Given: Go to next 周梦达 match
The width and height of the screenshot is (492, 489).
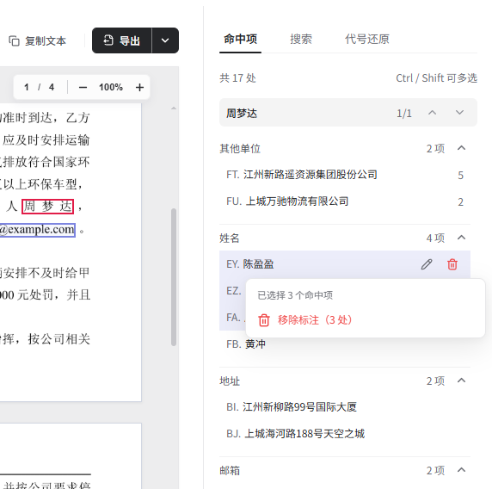Looking at the screenshot, I should pyautogui.click(x=459, y=113).
